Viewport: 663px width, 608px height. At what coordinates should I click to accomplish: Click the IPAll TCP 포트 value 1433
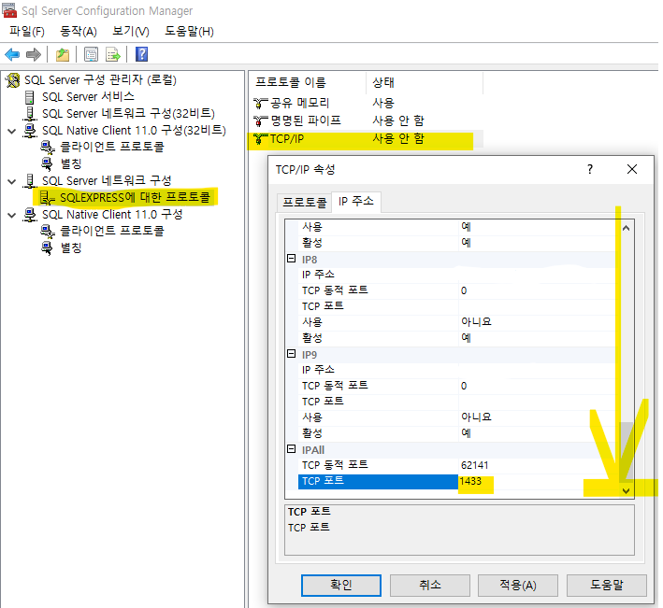coord(471,481)
